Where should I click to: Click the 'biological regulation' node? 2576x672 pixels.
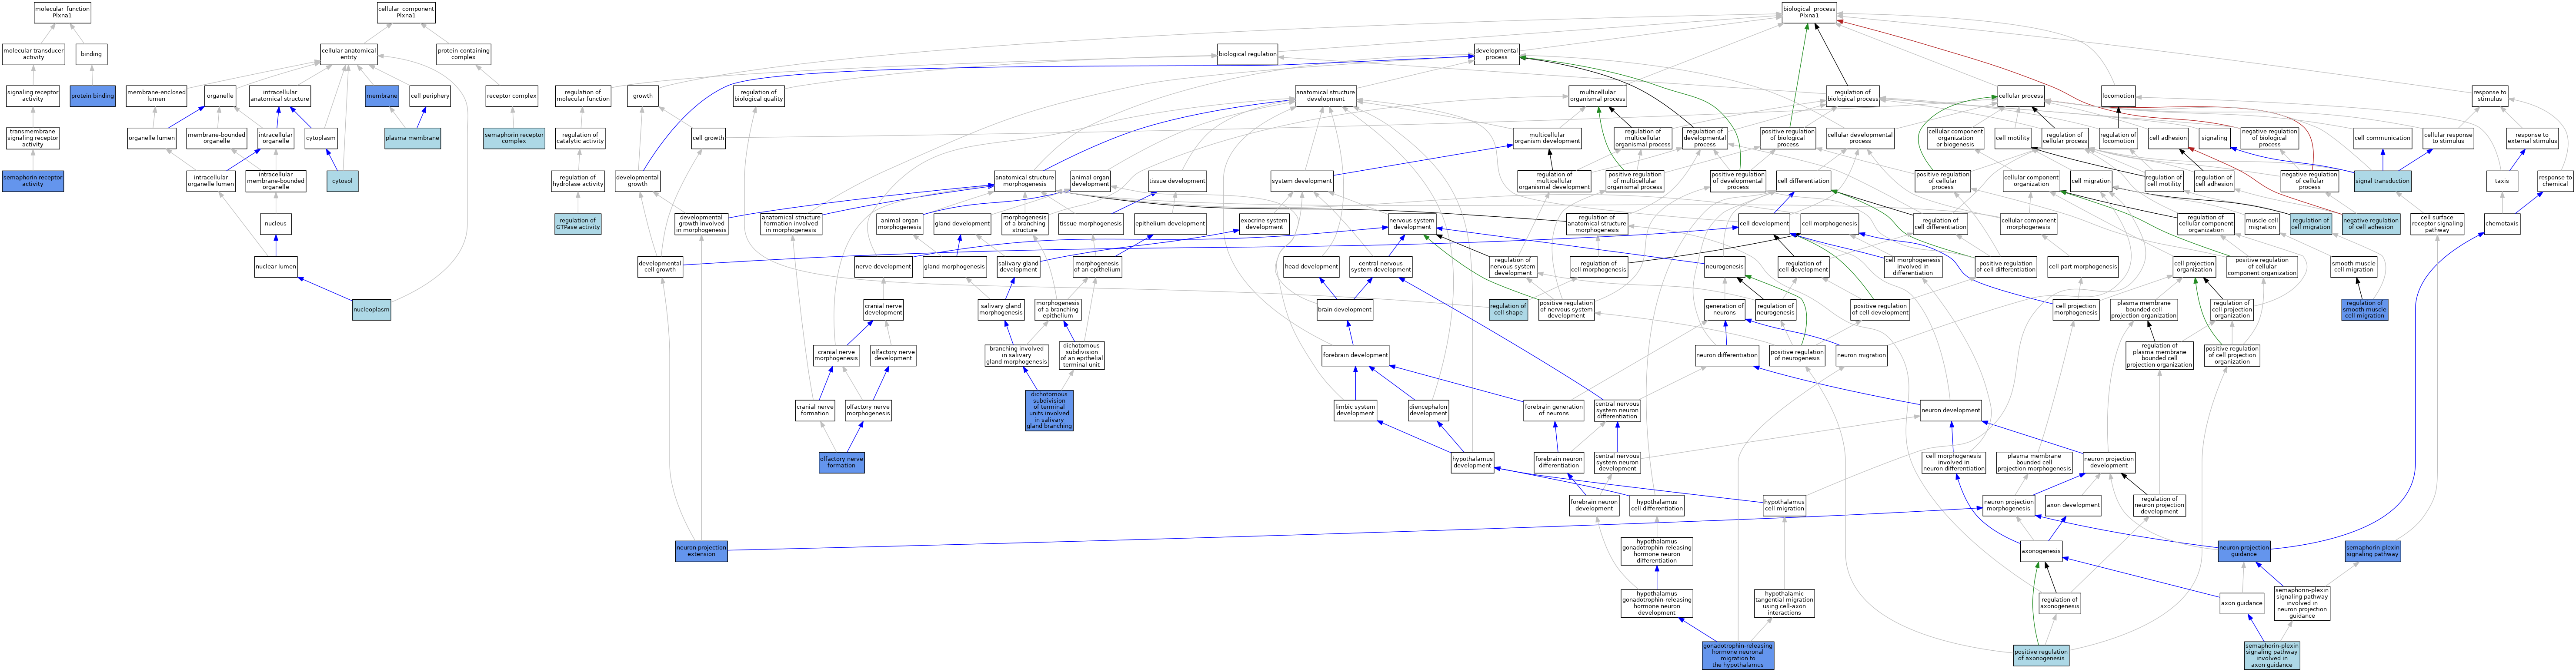pos(1248,54)
